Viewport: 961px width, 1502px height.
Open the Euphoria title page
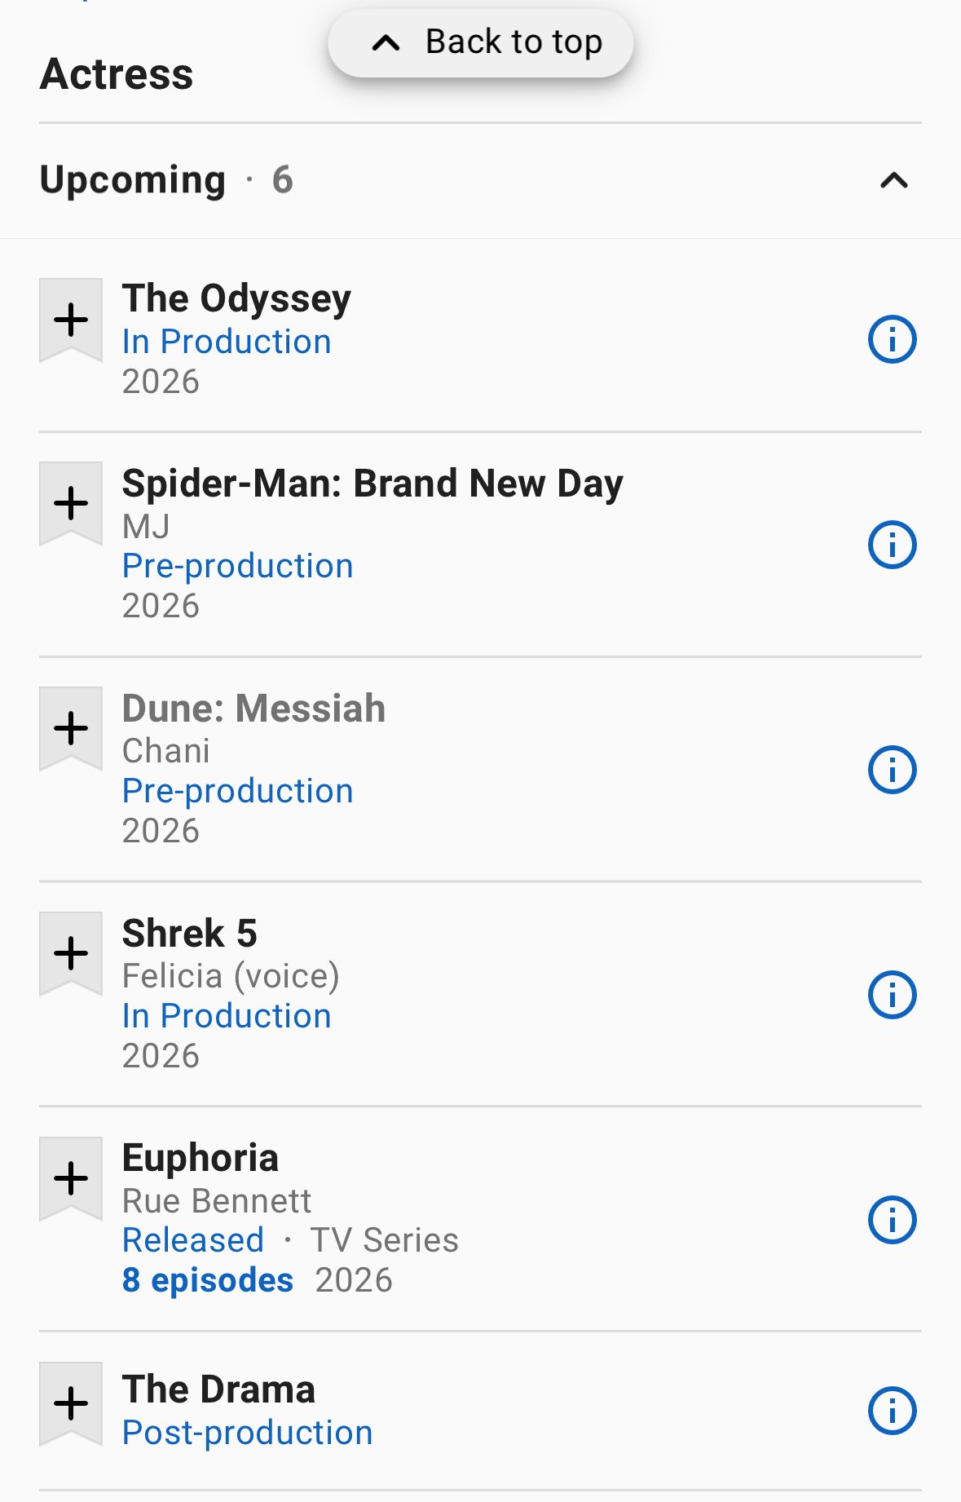tap(201, 1158)
